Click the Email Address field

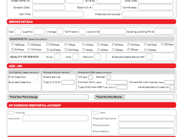click(x=146, y=131)
